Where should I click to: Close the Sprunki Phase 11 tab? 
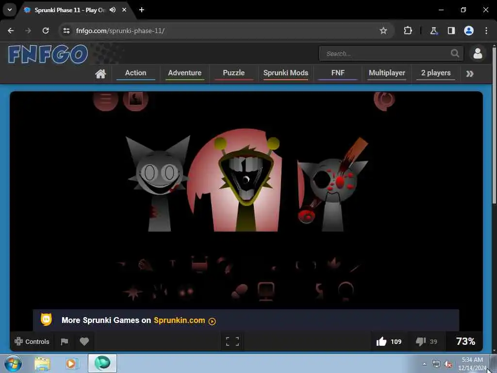point(124,10)
